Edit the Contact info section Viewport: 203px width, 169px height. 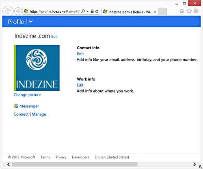pos(80,54)
